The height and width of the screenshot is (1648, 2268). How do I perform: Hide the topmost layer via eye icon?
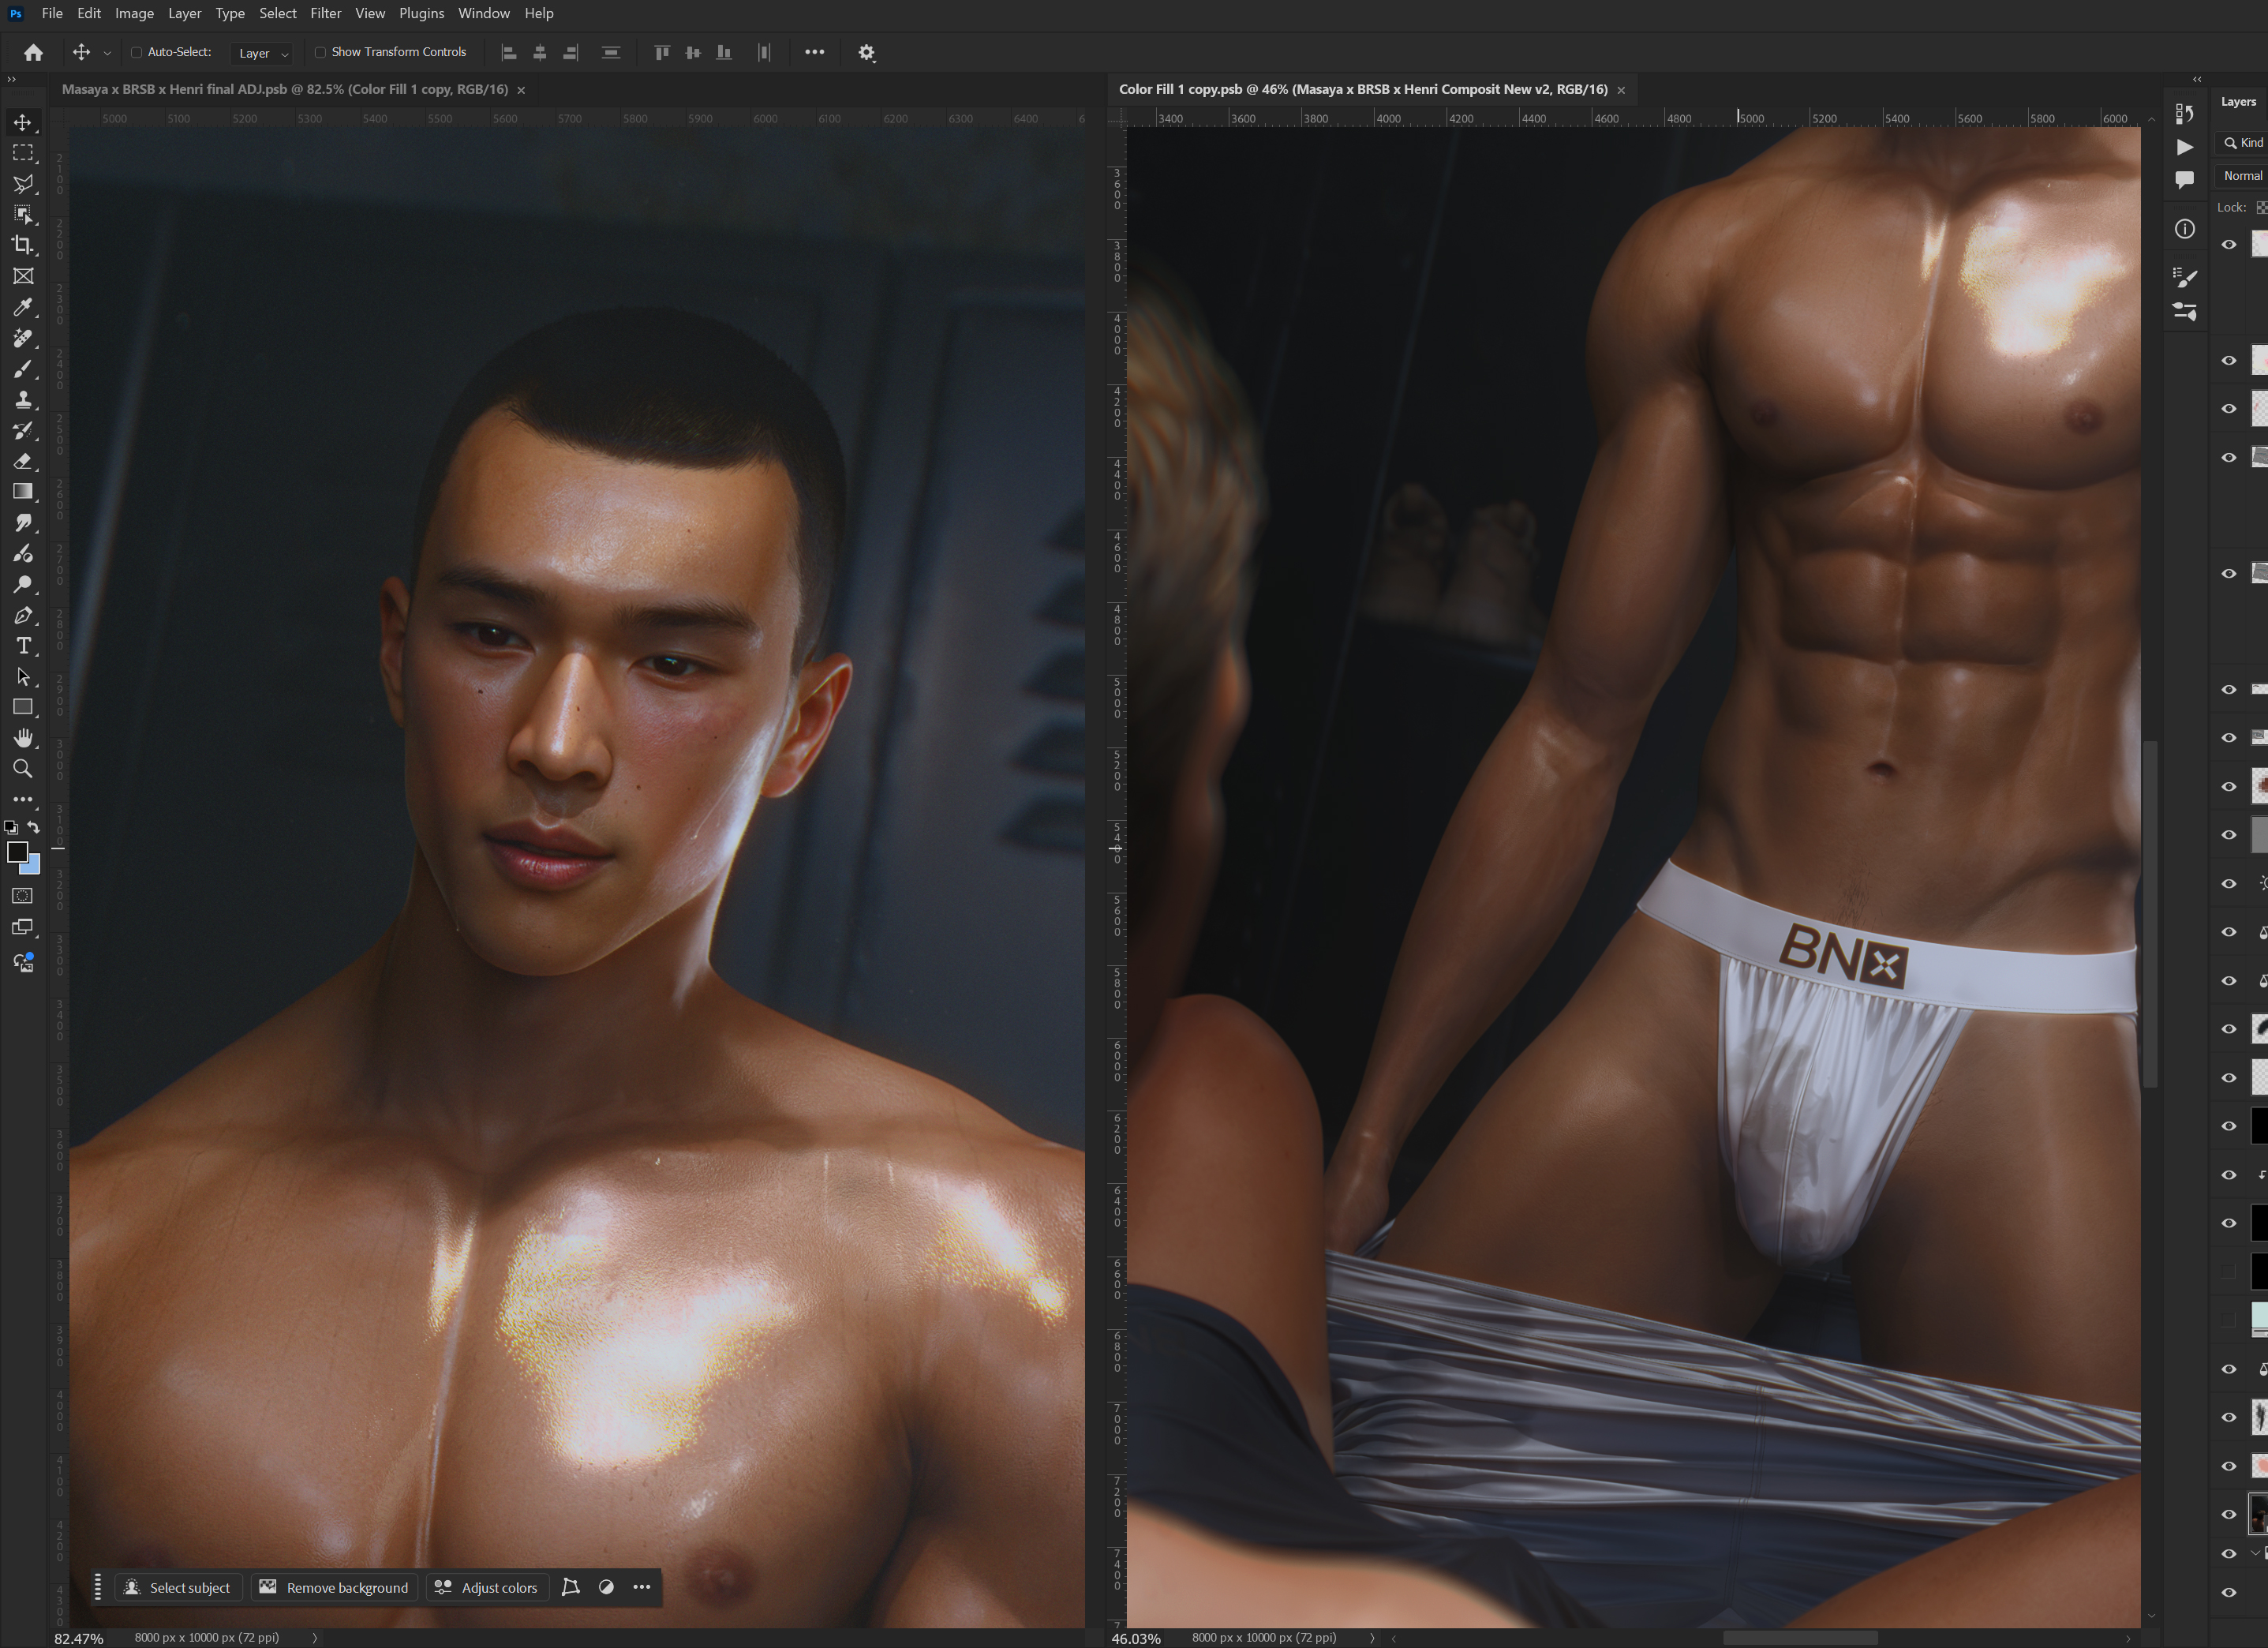2228,245
